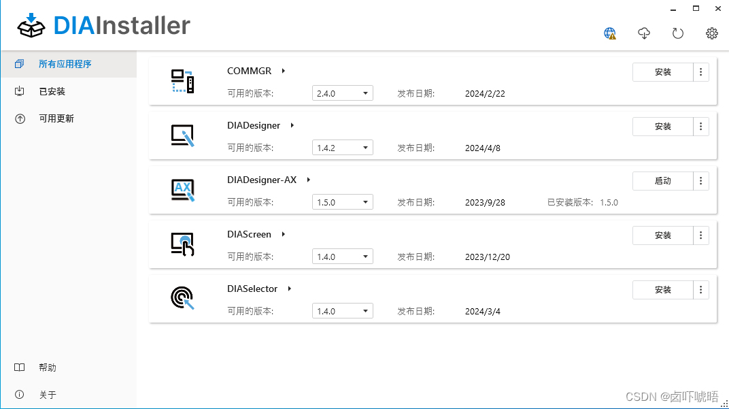Click the DIAScreen application icon
The image size is (729, 409).
182,244
